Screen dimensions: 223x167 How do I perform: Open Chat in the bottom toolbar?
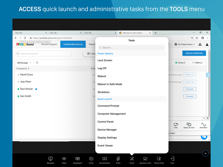point(91,160)
